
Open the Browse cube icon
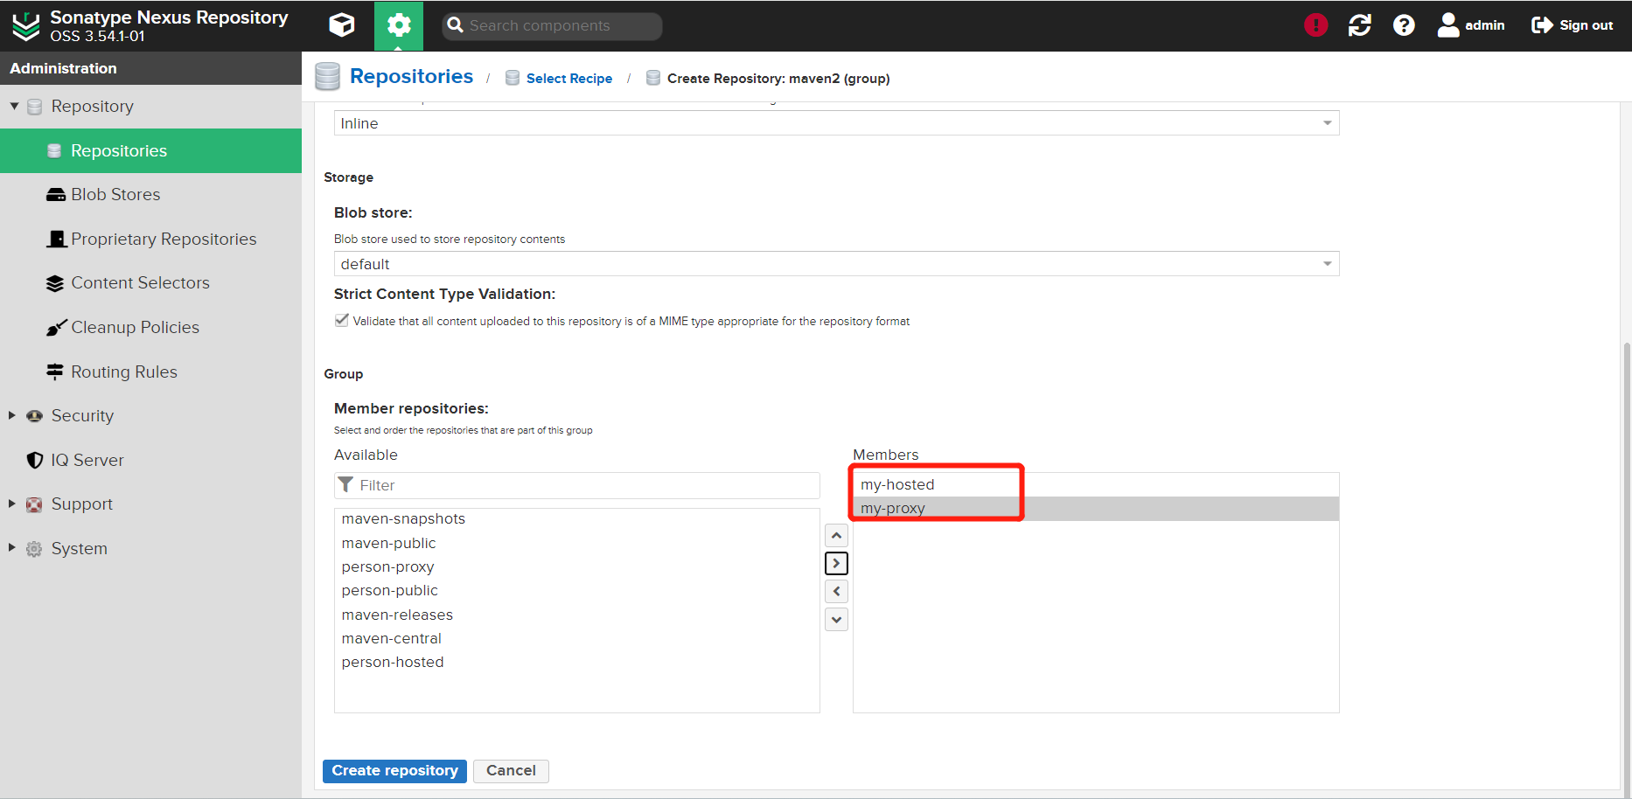[342, 25]
